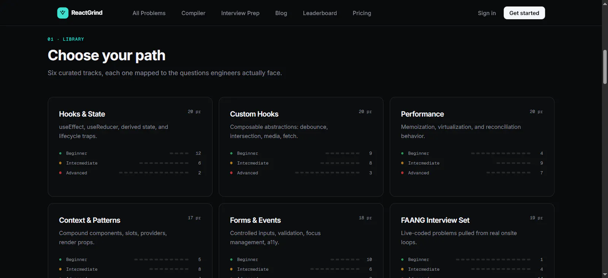Open the ReactGrind home link text
This screenshot has height=278, width=608.
tap(87, 13)
